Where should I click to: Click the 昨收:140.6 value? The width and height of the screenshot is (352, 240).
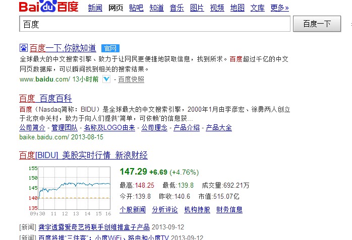click(x=174, y=197)
